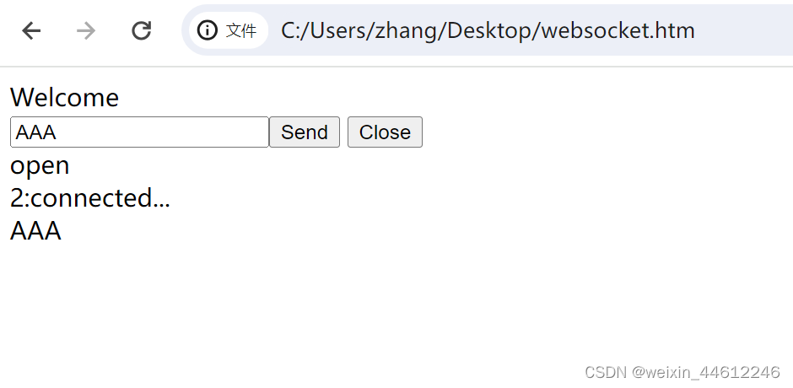The height and width of the screenshot is (388, 793).
Task: Click the Welcome heading text
Action: point(64,97)
